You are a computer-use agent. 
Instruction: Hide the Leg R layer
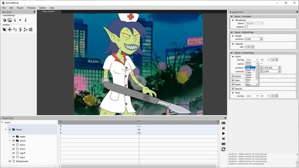(14, 153)
